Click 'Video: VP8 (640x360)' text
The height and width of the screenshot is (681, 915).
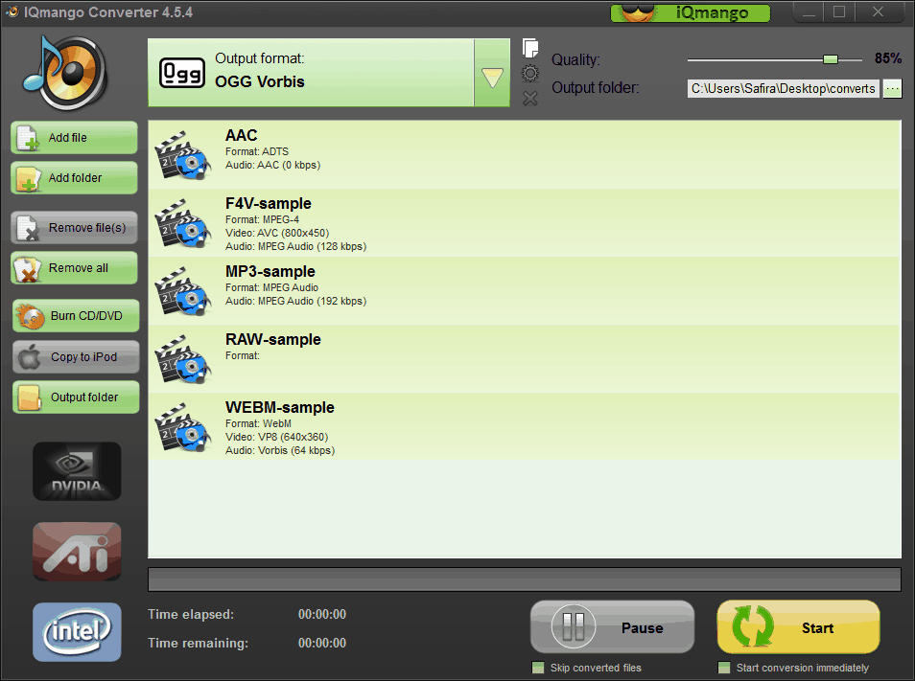tap(276, 438)
